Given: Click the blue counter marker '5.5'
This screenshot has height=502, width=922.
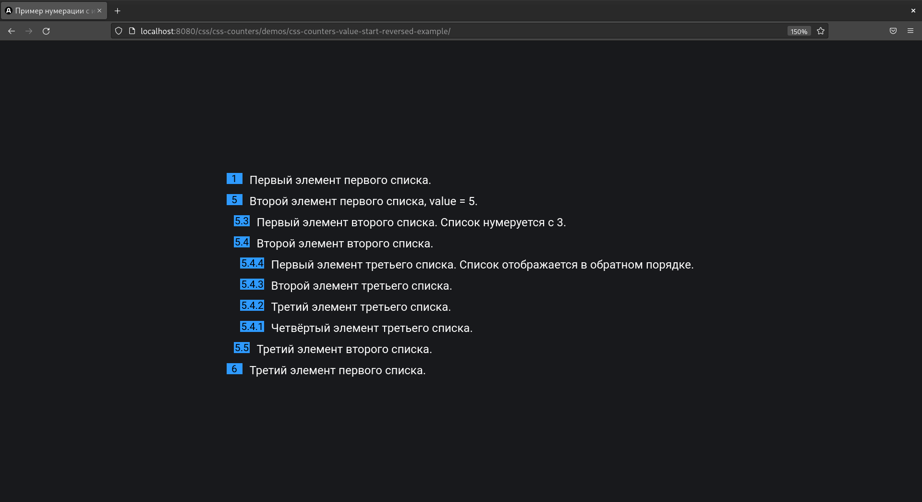Looking at the screenshot, I should tap(242, 348).
